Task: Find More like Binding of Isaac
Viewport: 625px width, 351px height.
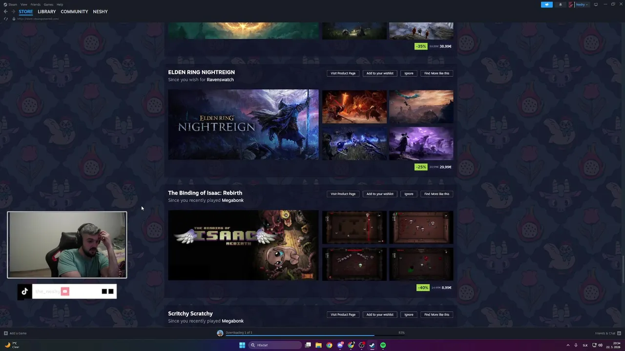Action: tap(437, 194)
